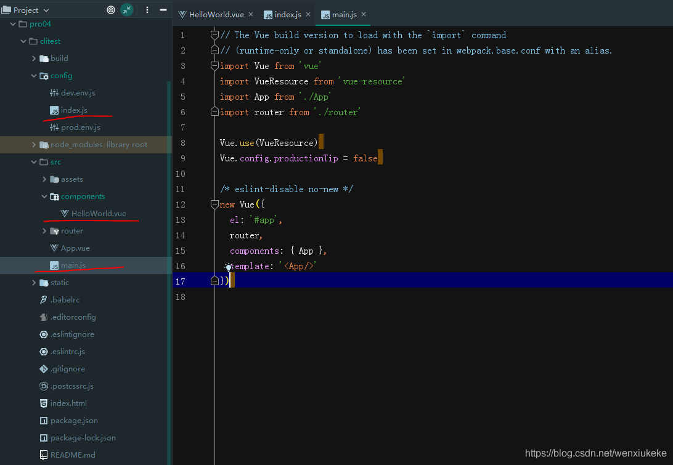Click the git icon beside .gitignore
Screen dimensions: 673x465
pos(43,369)
